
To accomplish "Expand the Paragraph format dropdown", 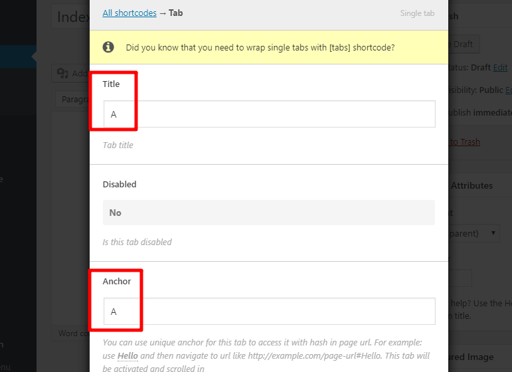I will (x=72, y=99).
